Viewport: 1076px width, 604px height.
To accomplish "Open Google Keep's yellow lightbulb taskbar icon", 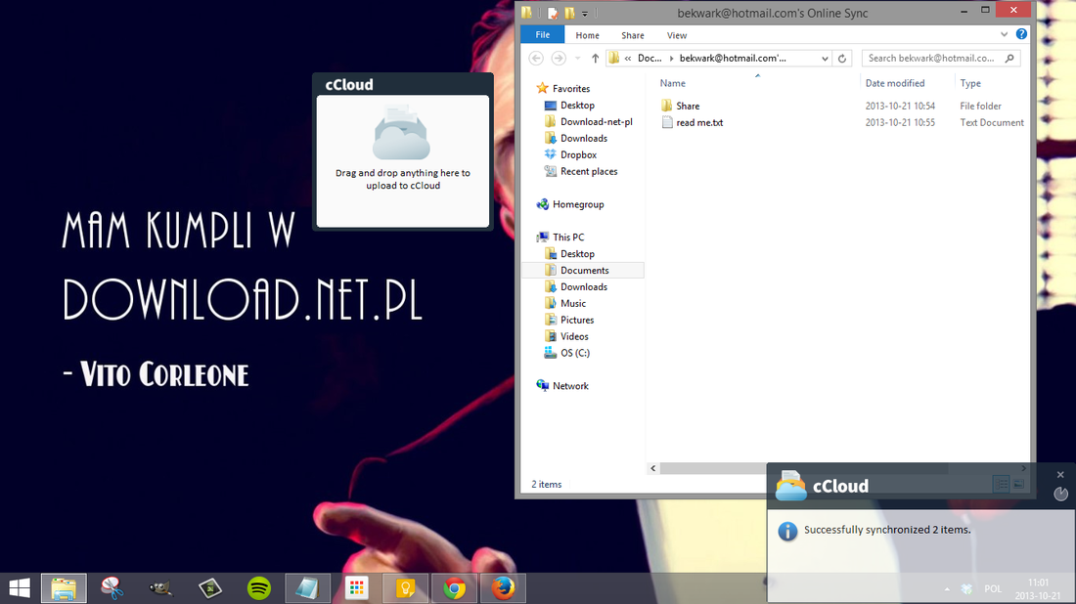I will point(405,588).
